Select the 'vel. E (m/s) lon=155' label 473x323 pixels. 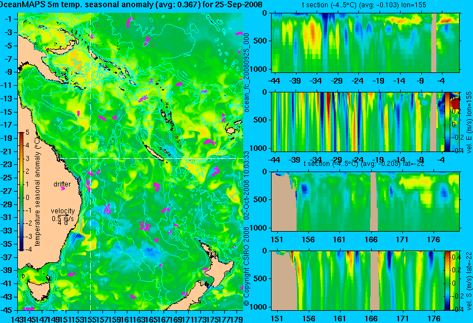tap(469, 123)
